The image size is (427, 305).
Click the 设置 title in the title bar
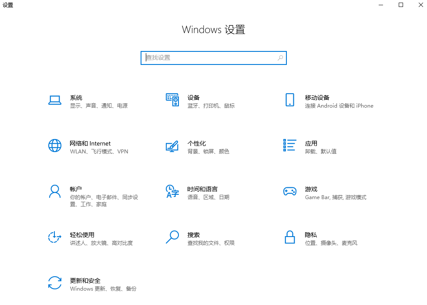pyautogui.click(x=8, y=5)
